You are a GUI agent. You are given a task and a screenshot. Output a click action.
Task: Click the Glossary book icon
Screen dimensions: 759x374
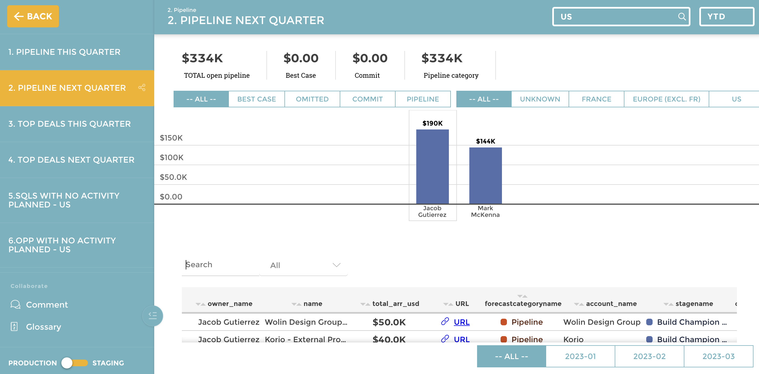pos(14,326)
